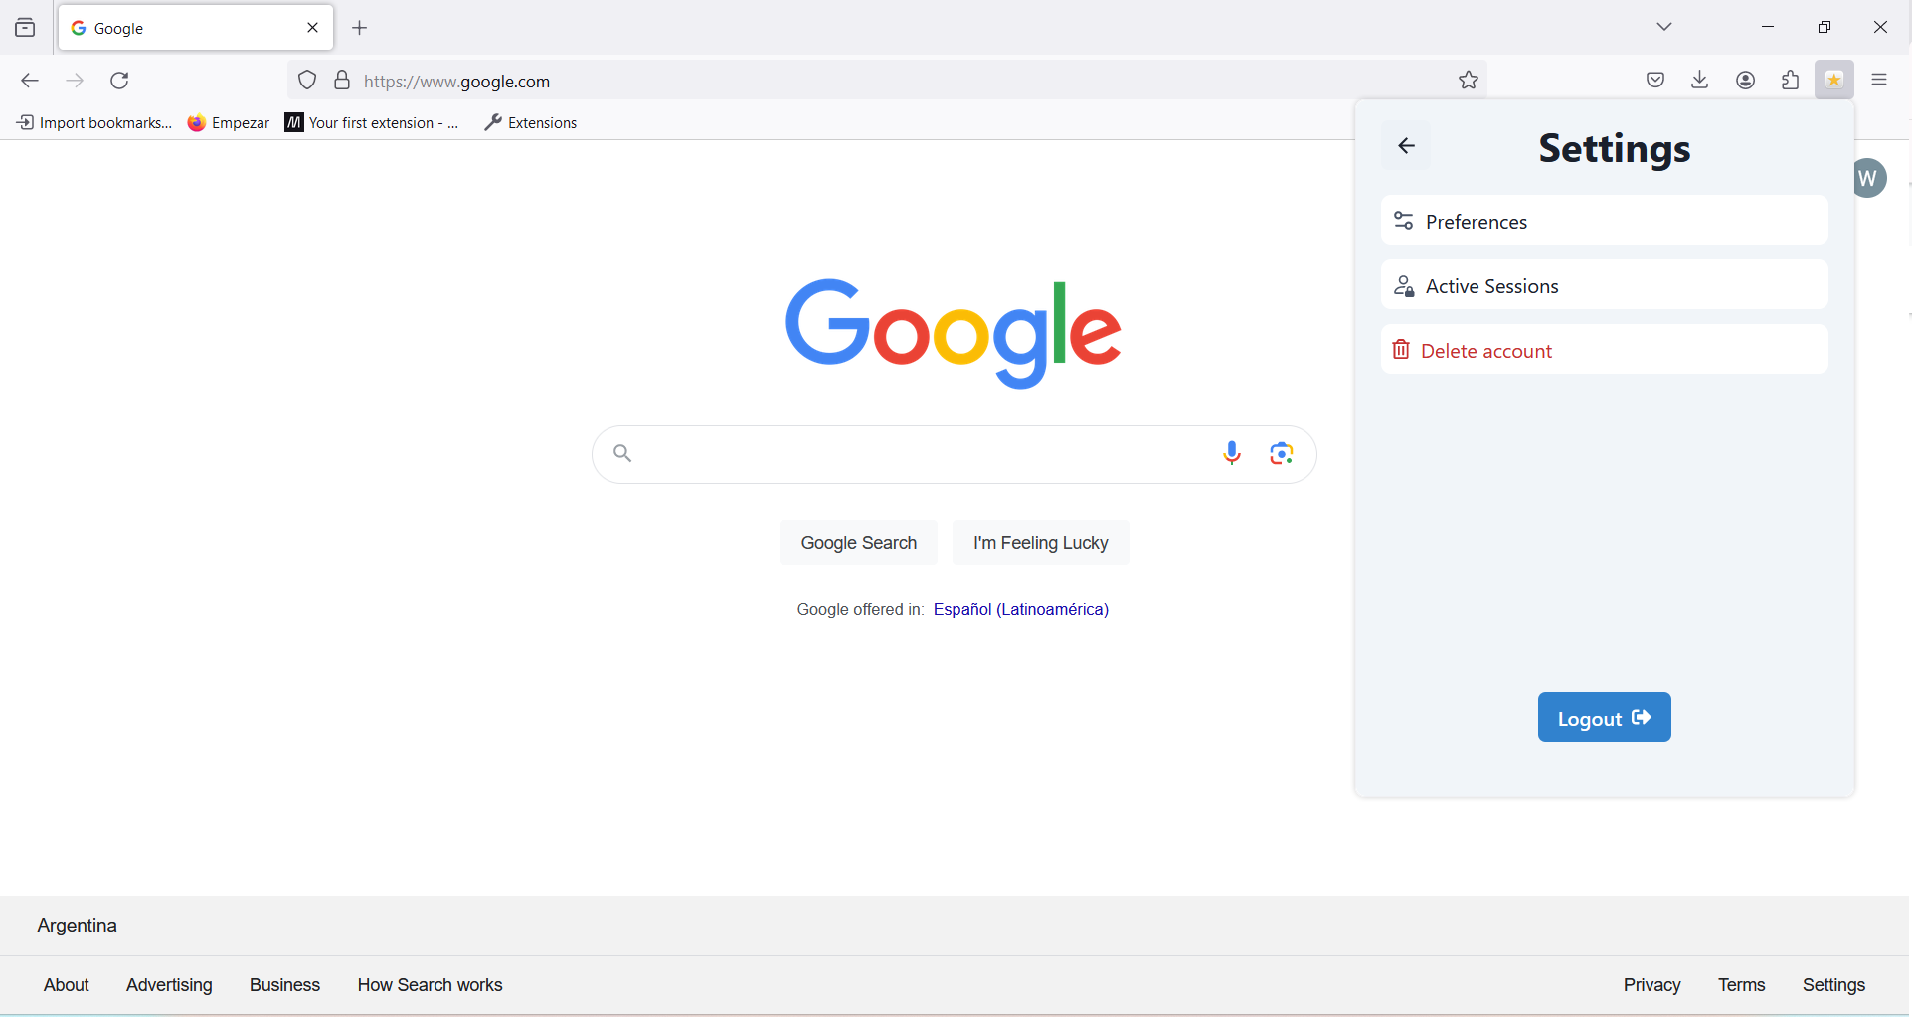
Task: Go back to the previous page
Action: [x=30, y=81]
